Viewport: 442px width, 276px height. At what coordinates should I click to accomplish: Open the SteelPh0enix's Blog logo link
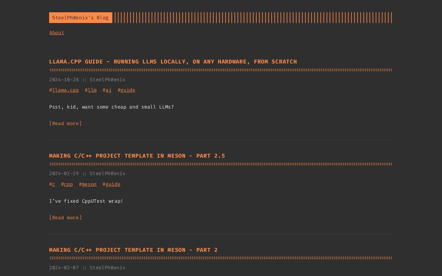coord(81,18)
